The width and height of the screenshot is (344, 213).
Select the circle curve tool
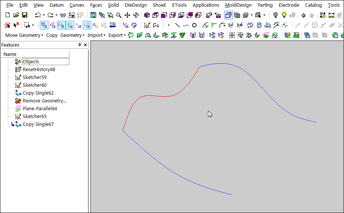click(194, 25)
